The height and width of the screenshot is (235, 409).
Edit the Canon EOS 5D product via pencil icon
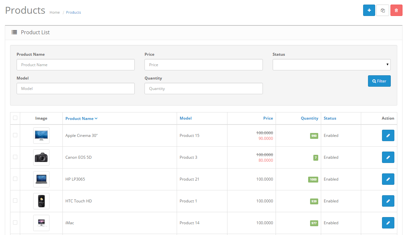click(388, 157)
